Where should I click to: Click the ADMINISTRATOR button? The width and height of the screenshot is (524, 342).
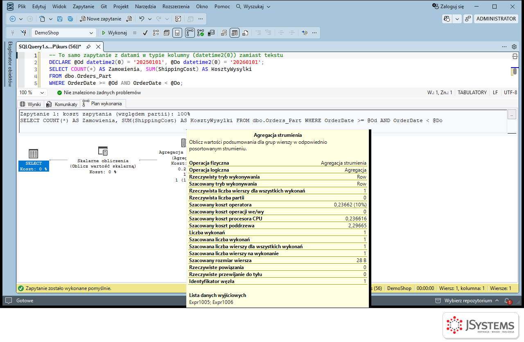(496, 19)
